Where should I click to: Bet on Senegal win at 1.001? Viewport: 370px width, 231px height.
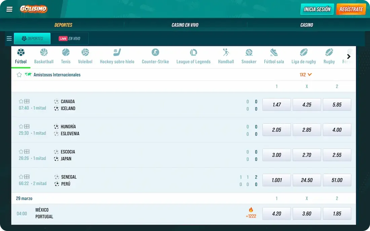[276, 180]
